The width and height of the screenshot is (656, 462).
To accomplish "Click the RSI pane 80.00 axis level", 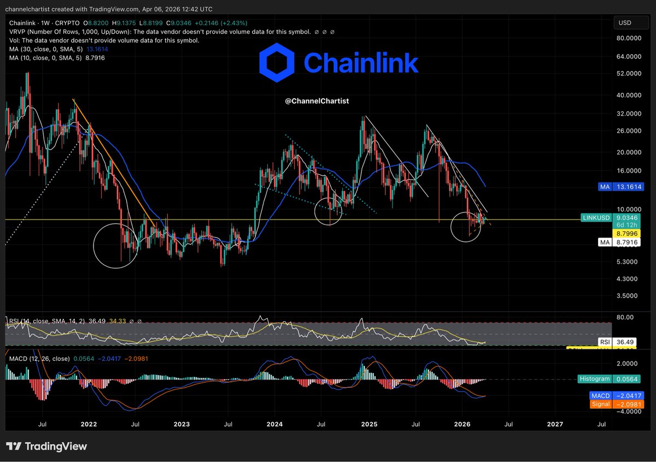I will 625,317.
